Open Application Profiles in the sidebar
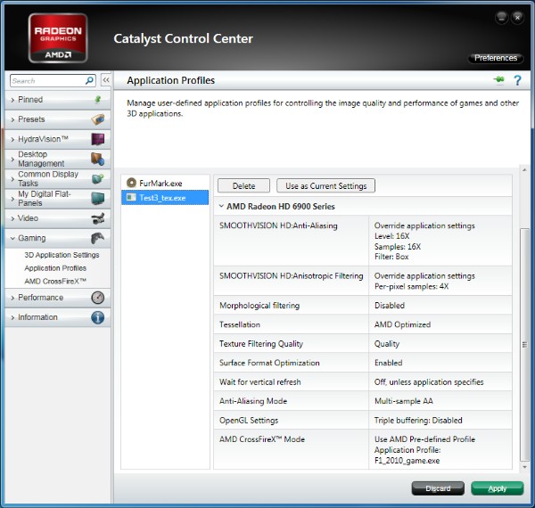The height and width of the screenshot is (508, 535). pos(55,268)
